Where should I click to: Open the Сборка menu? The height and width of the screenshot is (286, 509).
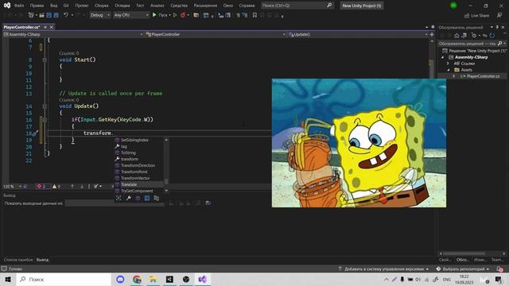101,6
